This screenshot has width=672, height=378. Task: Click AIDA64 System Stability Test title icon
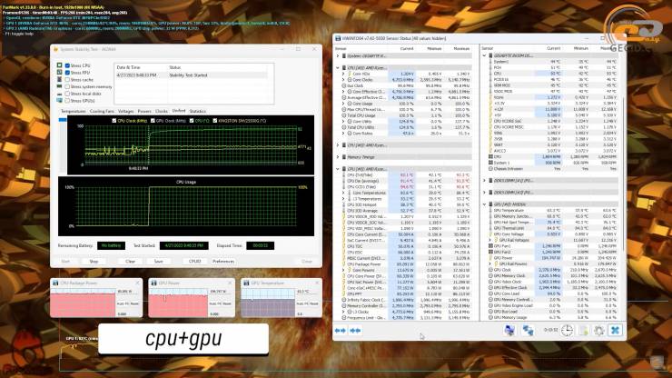55,49
